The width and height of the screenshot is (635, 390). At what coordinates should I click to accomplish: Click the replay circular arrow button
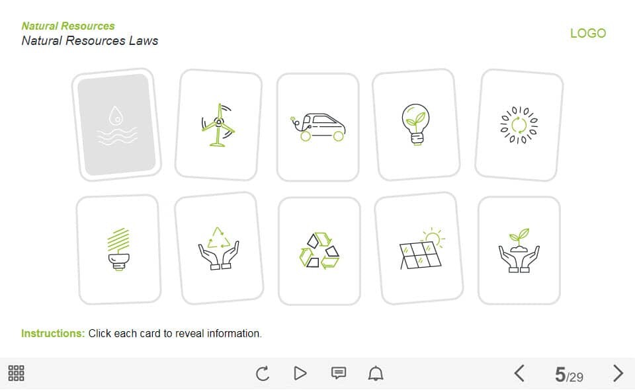pos(263,373)
